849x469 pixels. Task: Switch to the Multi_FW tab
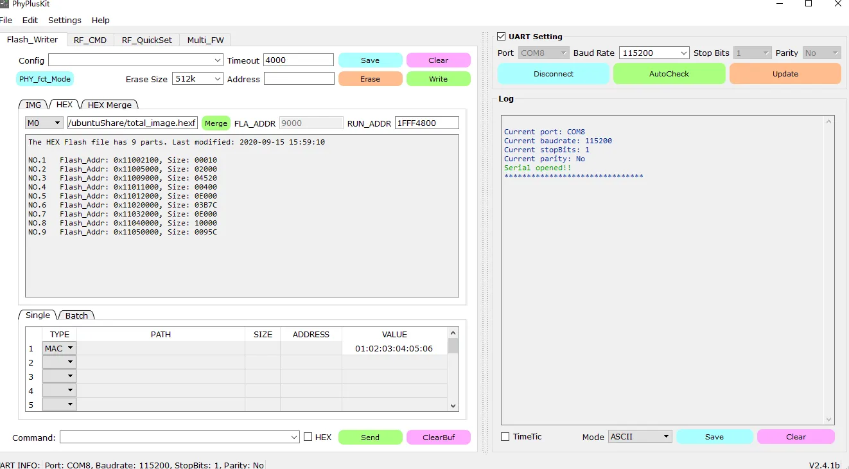(x=206, y=40)
